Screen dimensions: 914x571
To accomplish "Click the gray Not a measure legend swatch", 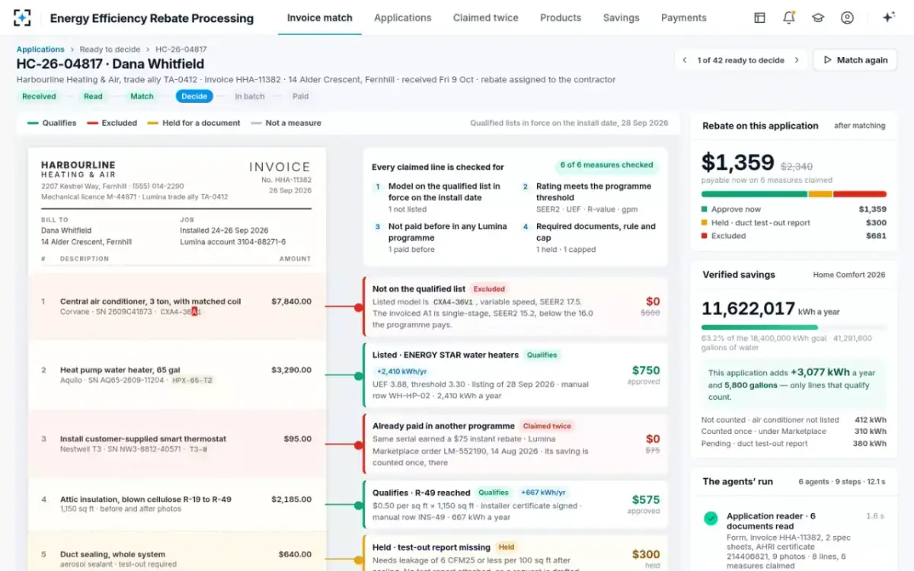I will coord(256,123).
